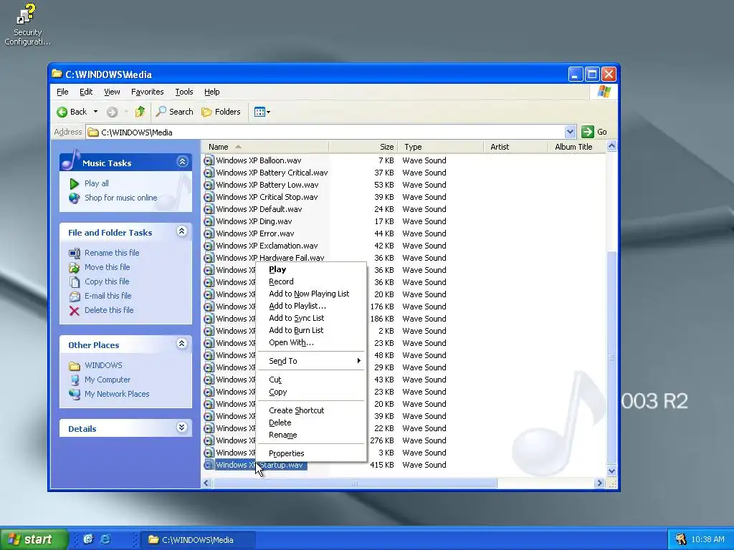Click the vertical scrollbar up arrow
Image resolution: width=734 pixels, height=550 pixels.
pos(611,146)
